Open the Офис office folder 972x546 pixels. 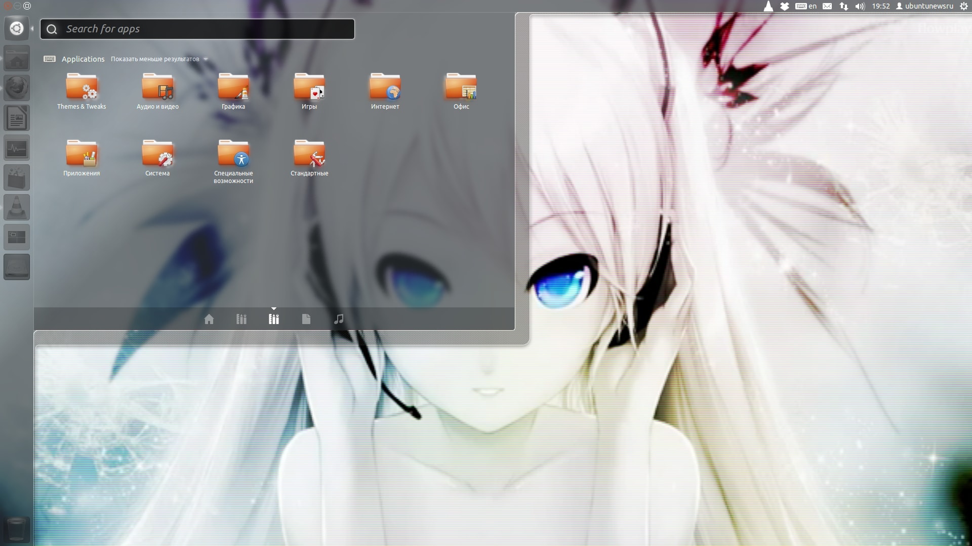[x=461, y=92]
